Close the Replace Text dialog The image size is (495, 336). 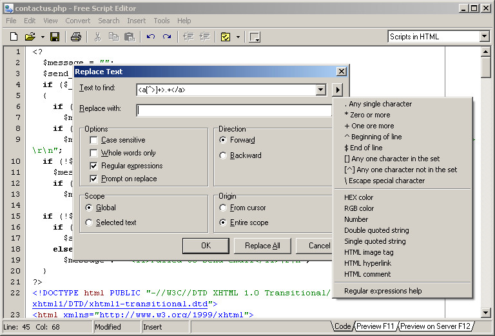(x=341, y=72)
